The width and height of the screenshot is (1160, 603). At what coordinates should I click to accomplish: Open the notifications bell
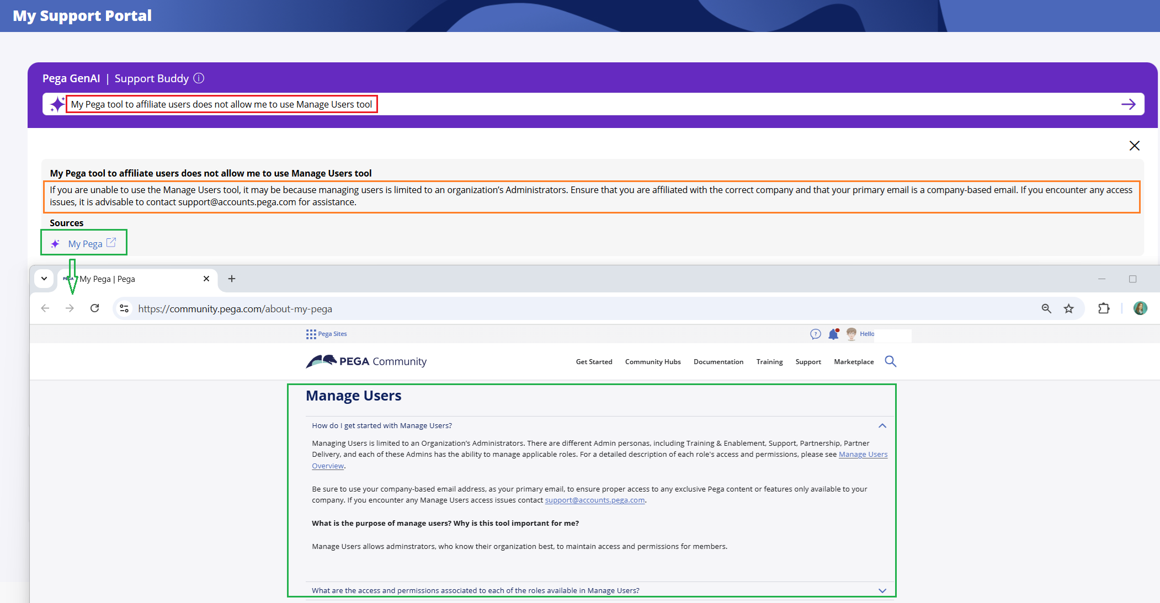point(833,334)
